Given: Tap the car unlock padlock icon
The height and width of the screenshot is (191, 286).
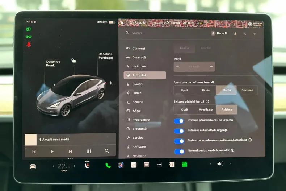Looking at the screenshot, I should tap(73, 61).
